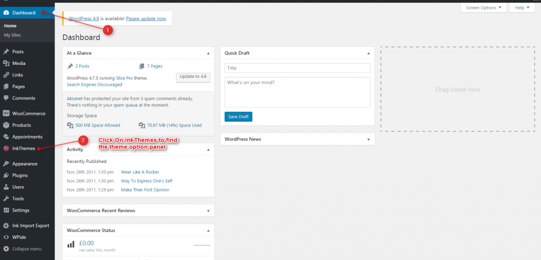Click the 70.97 MB (14%) Space Used link
This screenshot has width=541, height=260.
pos(174,126)
